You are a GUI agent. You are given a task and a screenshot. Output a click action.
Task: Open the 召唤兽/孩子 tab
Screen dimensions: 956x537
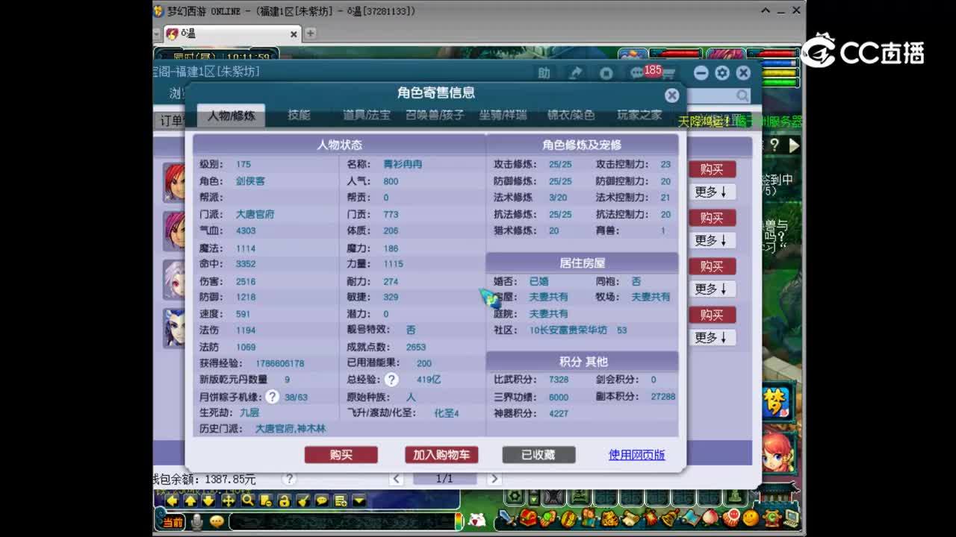435,115
